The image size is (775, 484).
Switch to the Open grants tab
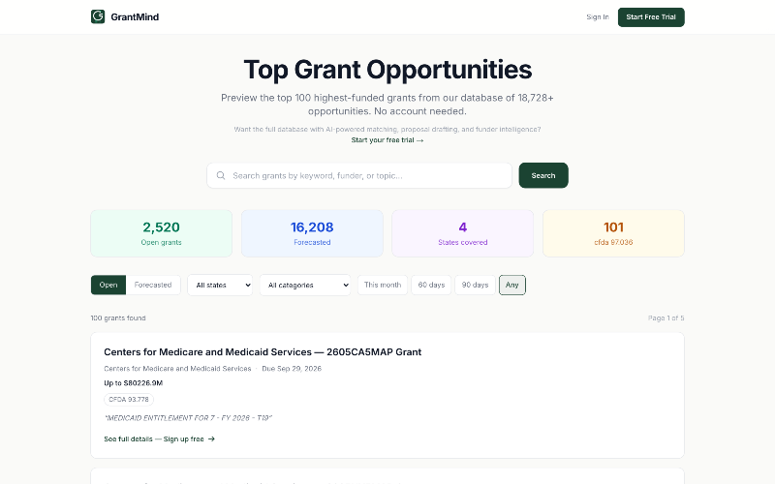[x=108, y=285]
